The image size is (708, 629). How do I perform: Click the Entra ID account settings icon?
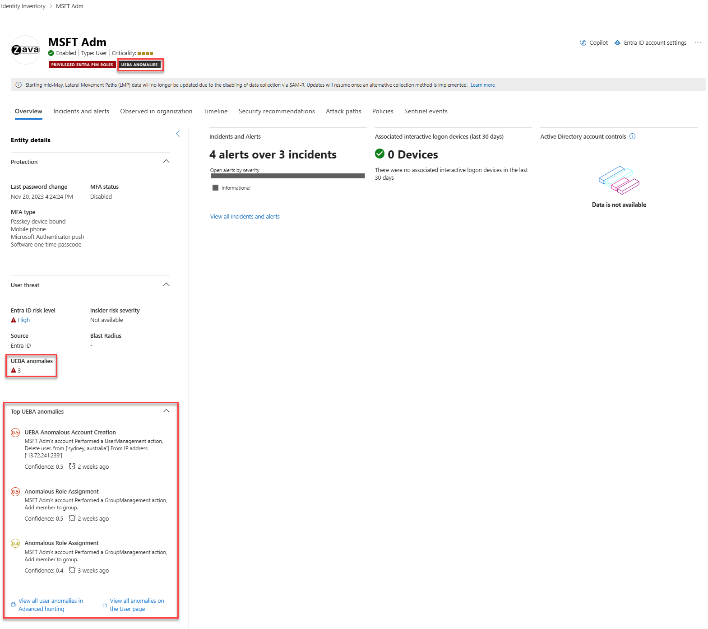point(617,43)
